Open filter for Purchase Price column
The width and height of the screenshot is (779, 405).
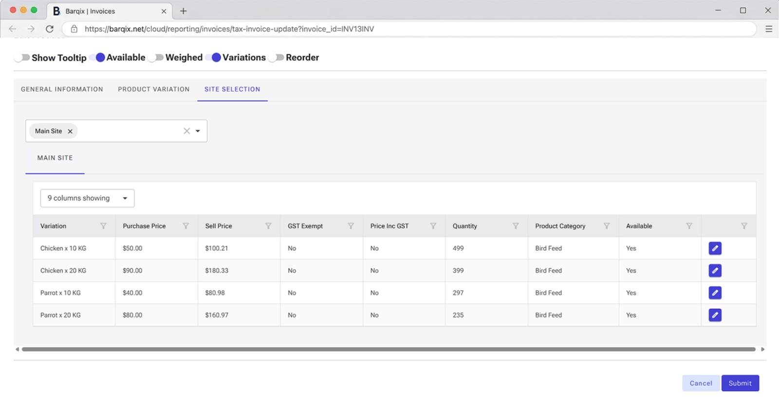(185, 226)
